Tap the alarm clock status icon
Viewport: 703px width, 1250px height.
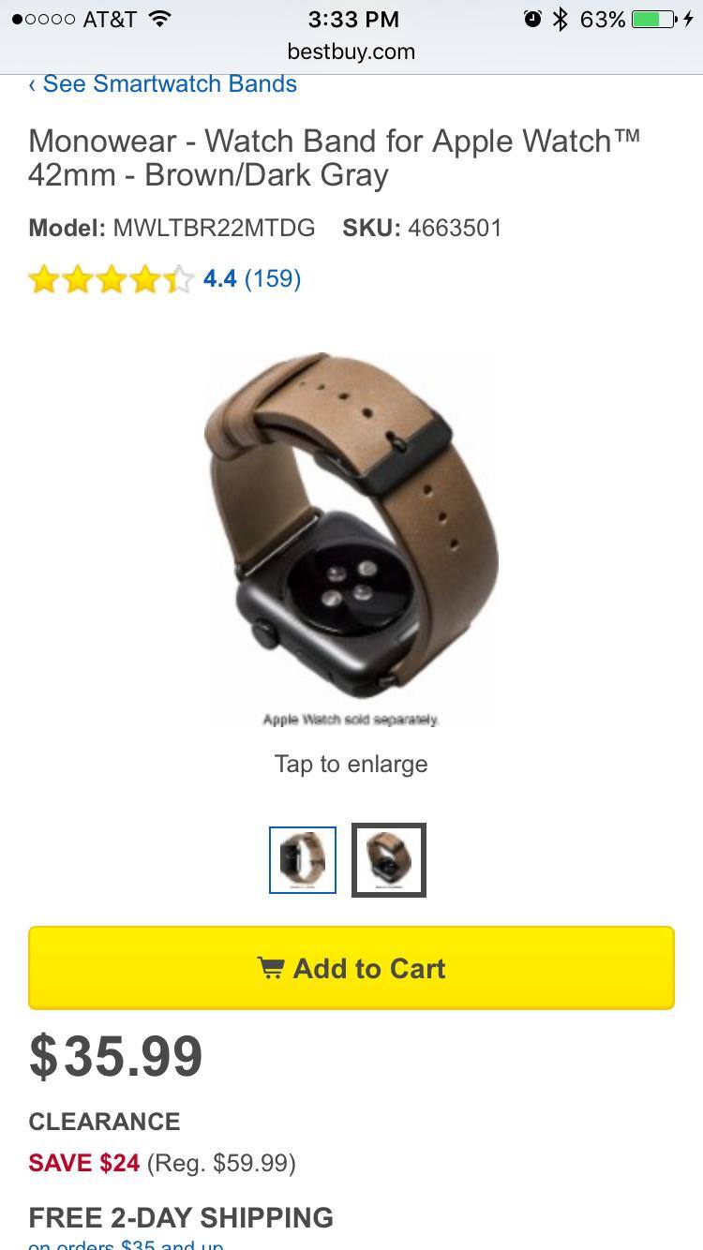pos(532,19)
